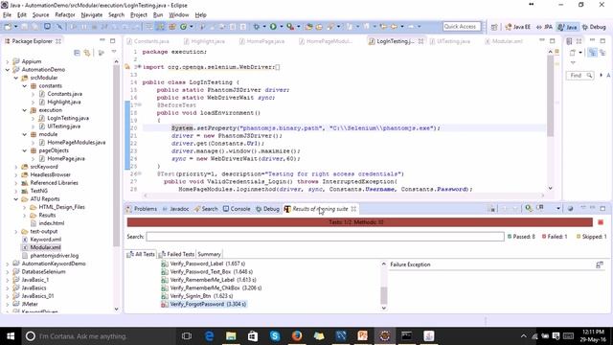Collapse the srcModular folder
The image size is (613, 345).
[16, 78]
